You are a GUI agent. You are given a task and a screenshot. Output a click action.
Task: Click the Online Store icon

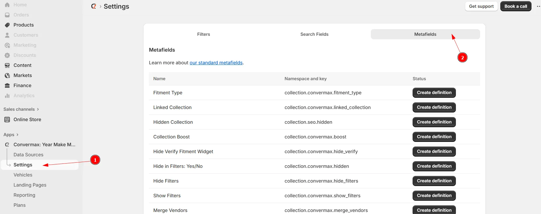(7, 120)
